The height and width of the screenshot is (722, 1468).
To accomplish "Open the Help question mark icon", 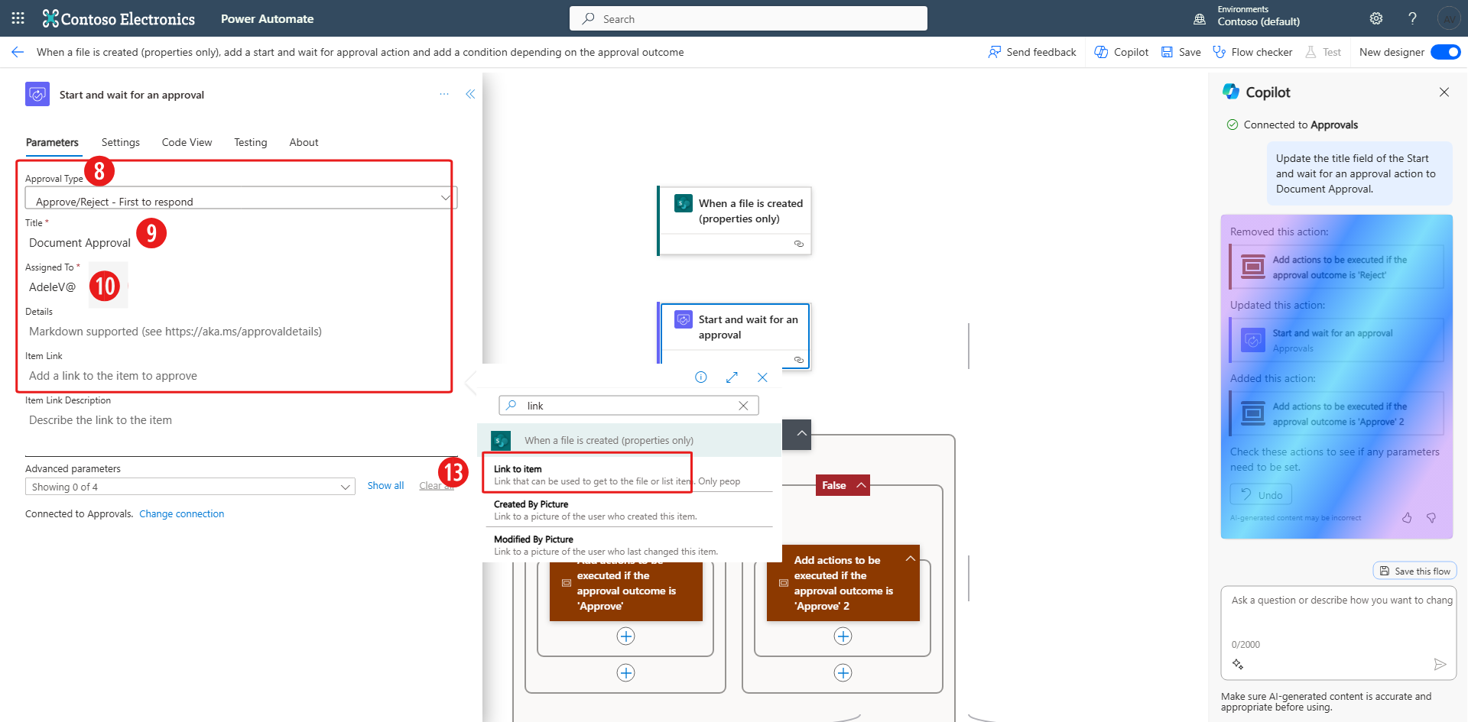I will point(1412,18).
